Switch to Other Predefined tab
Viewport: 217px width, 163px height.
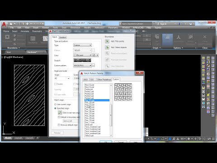(104, 80)
